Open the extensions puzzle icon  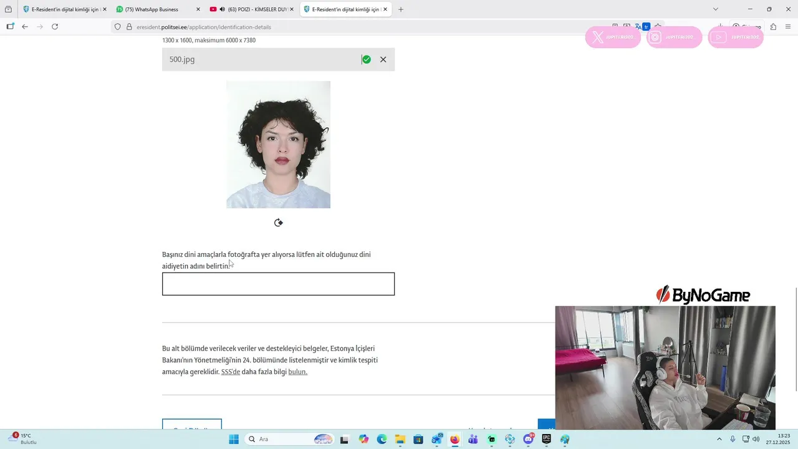click(773, 27)
